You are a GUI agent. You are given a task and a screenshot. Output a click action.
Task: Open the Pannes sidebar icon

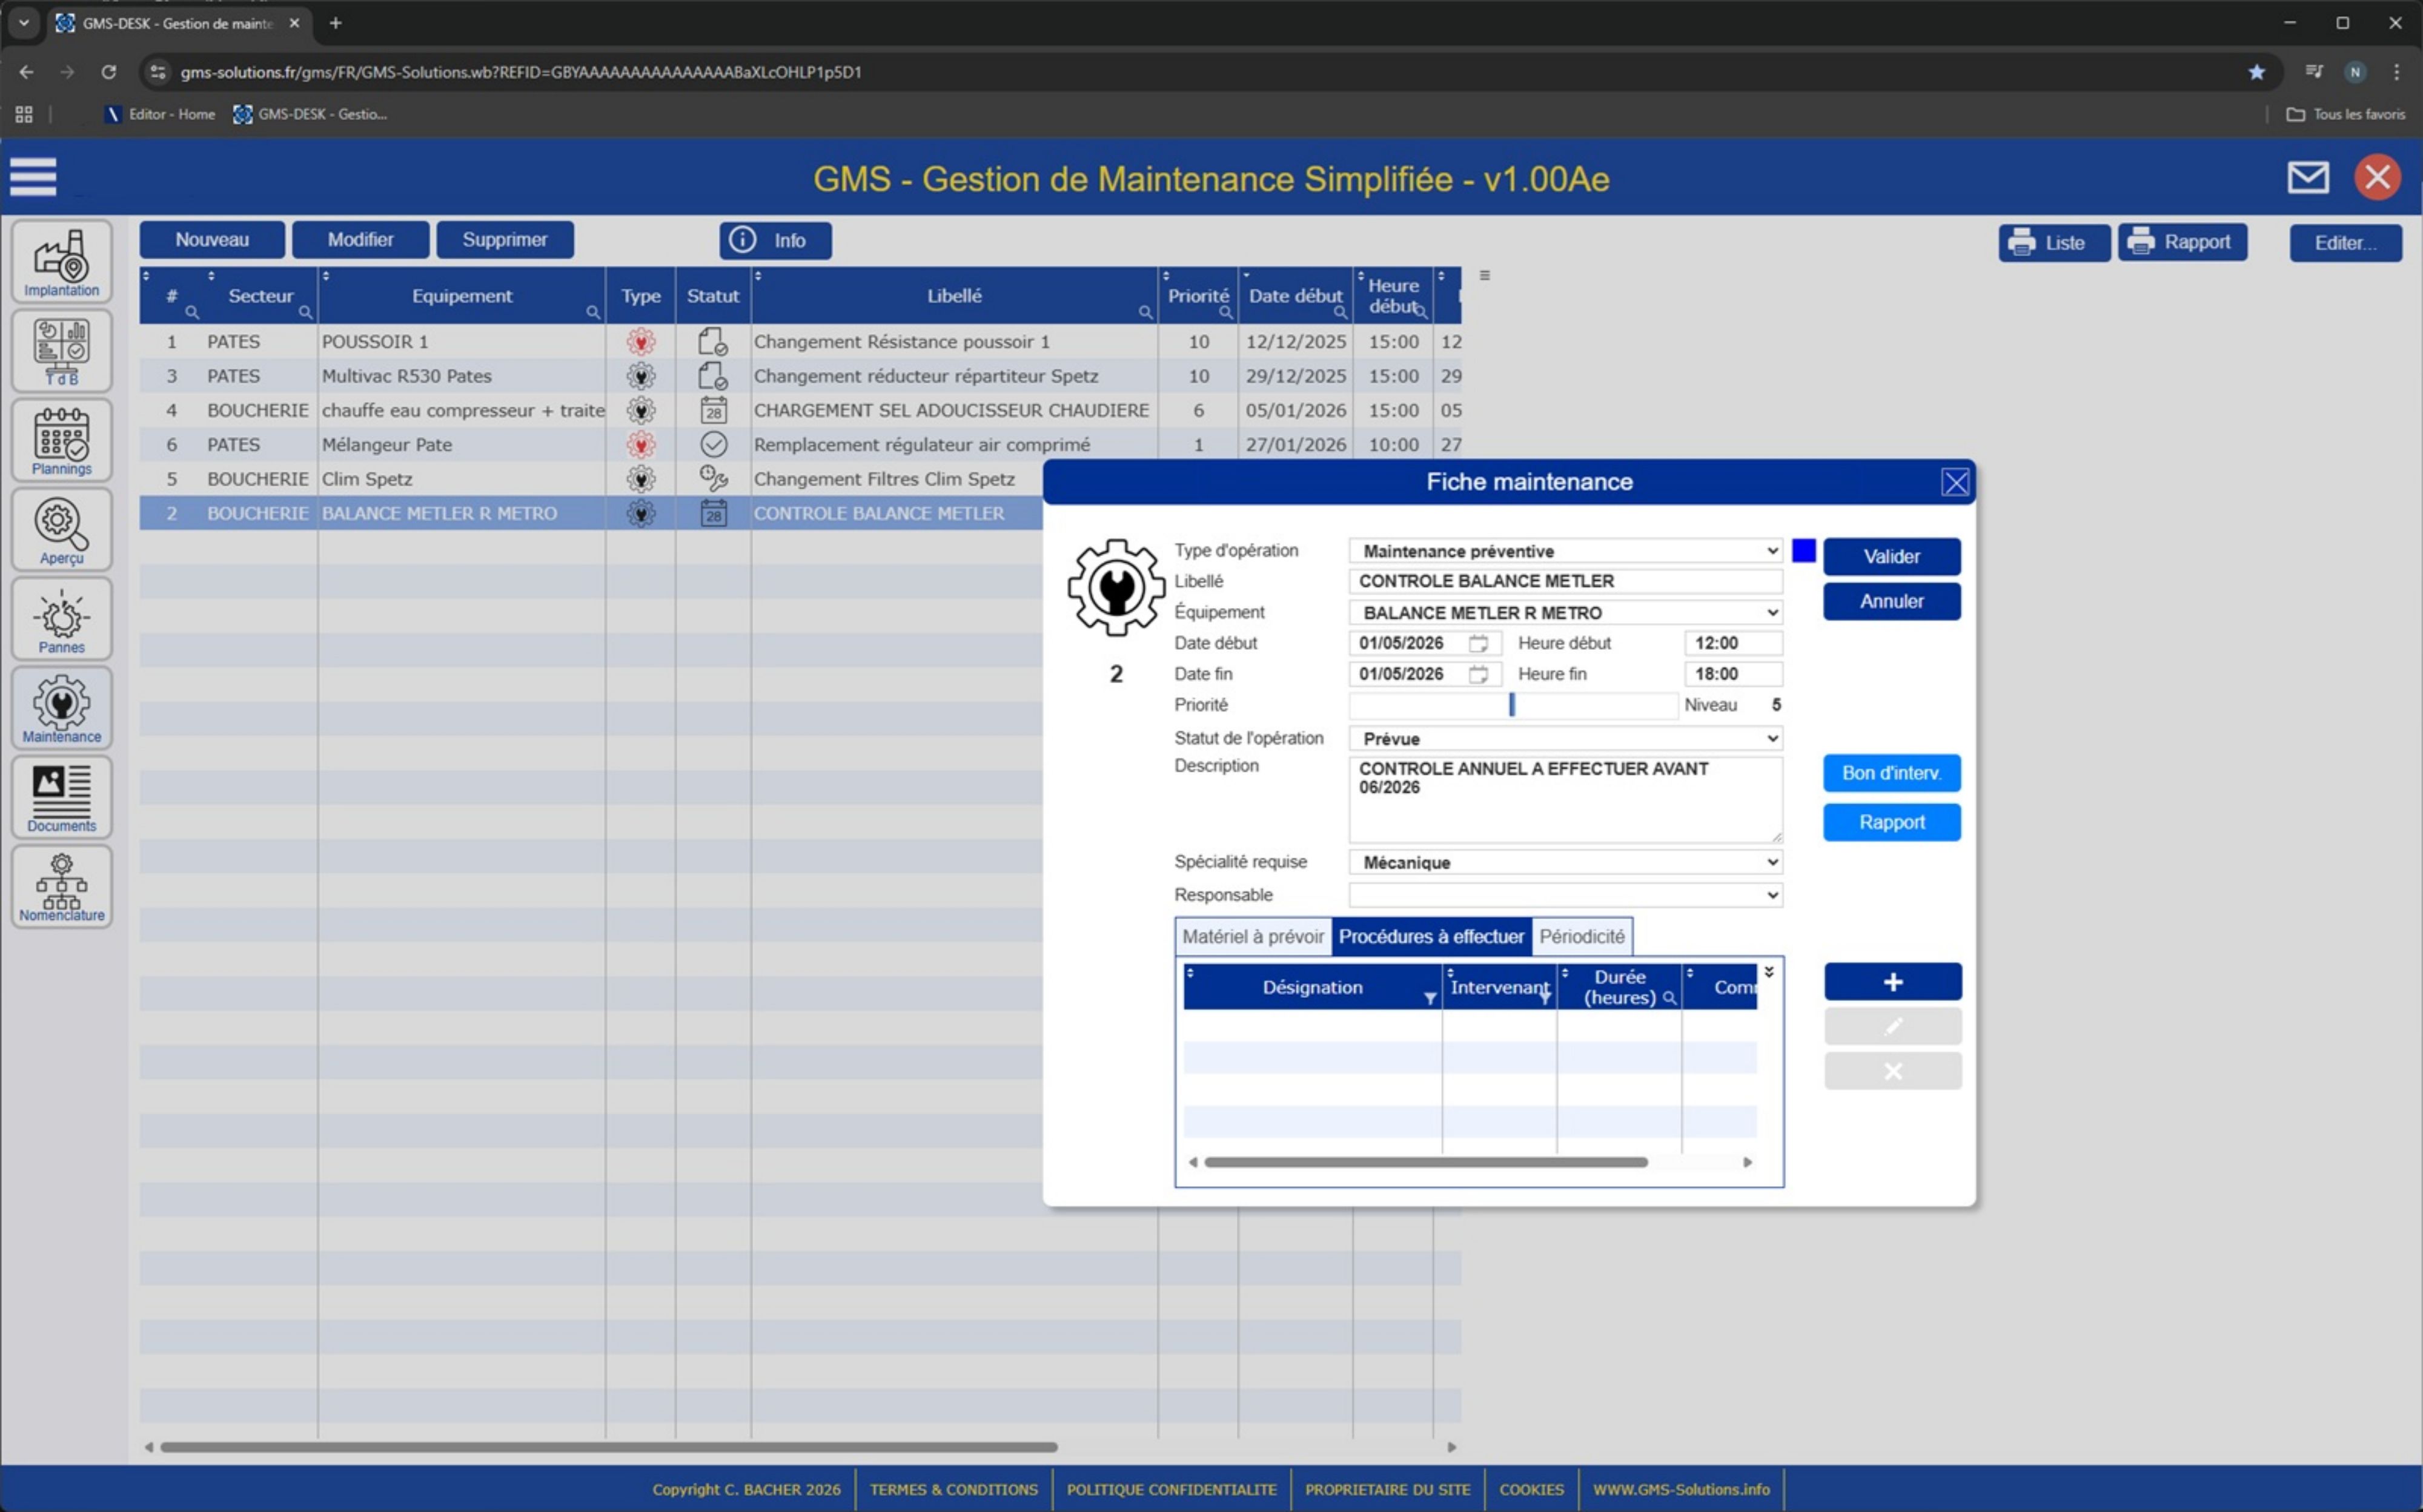(61, 619)
